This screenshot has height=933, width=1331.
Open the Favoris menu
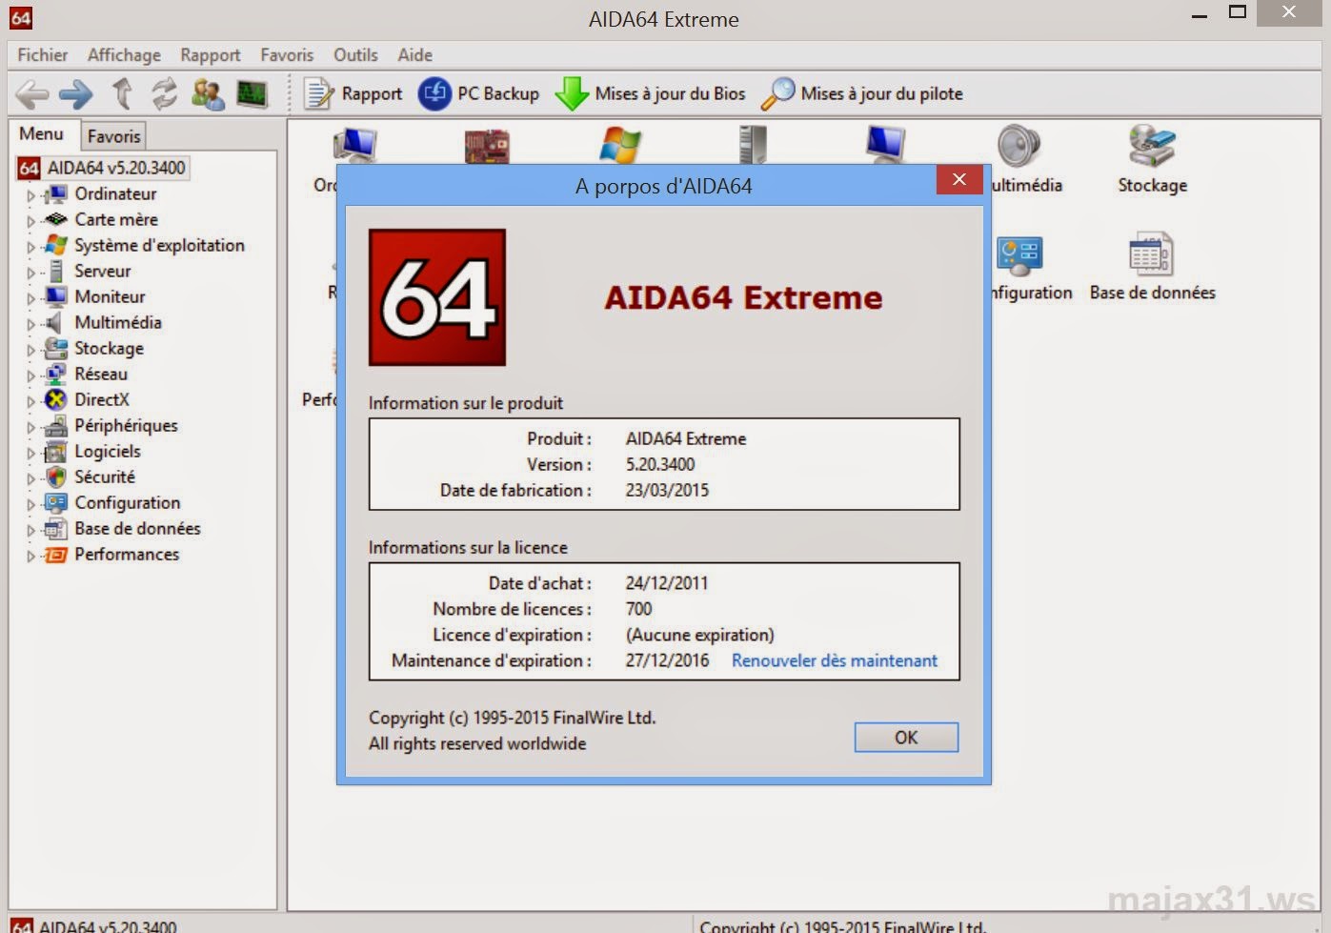click(x=287, y=55)
